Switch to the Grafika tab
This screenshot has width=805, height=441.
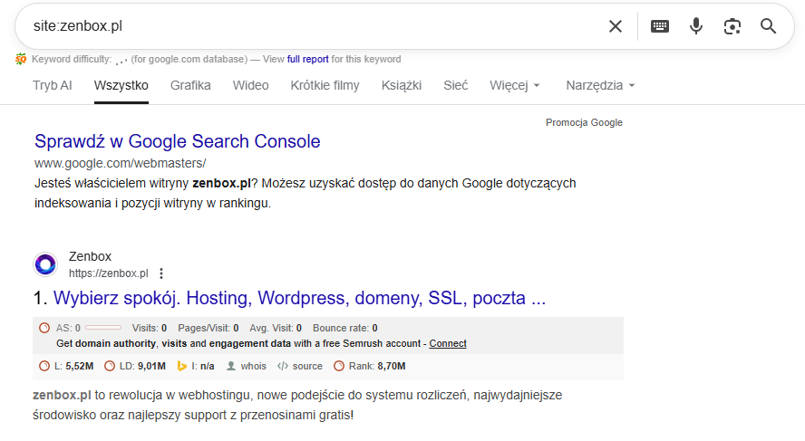(190, 85)
